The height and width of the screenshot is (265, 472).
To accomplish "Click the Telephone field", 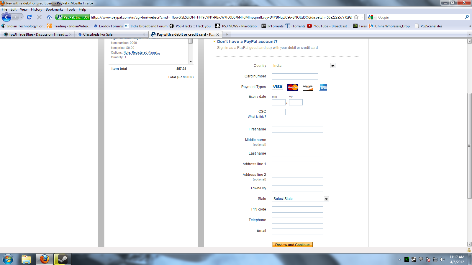I will pos(298,221).
